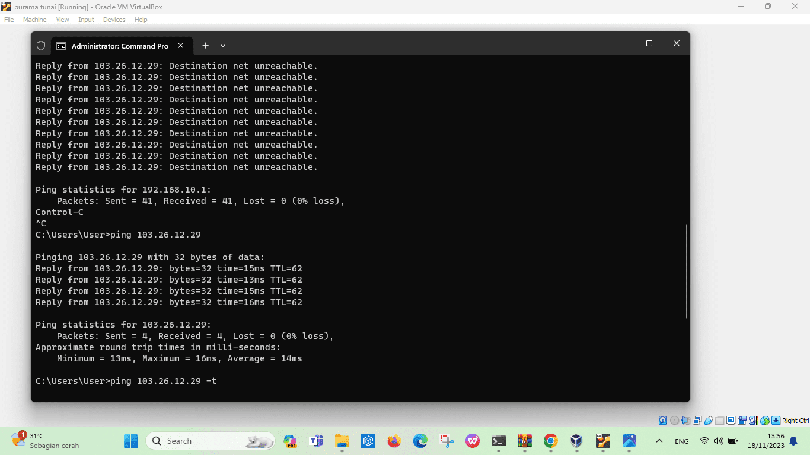Click the reply line with time=16ms

169,302
